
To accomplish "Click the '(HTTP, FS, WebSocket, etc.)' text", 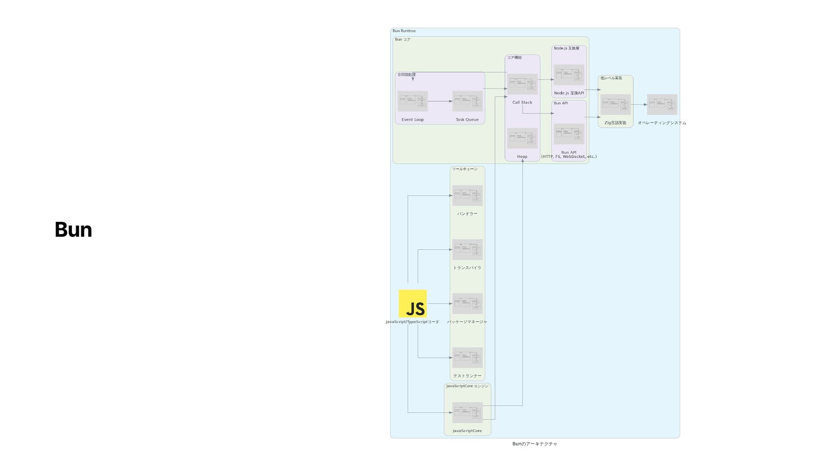I will click(569, 157).
